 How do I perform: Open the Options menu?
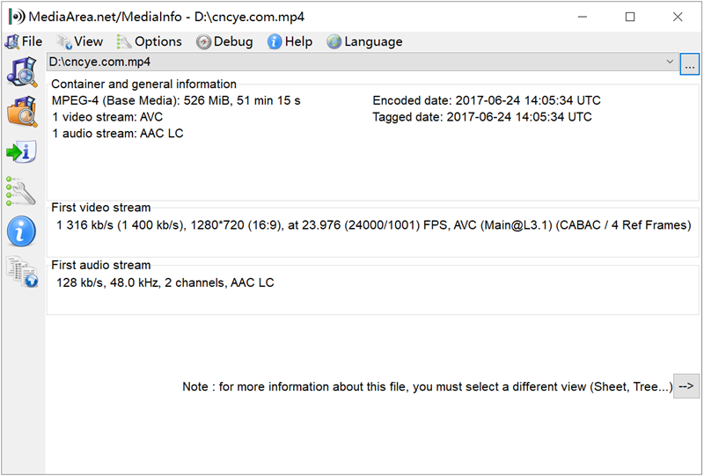point(149,41)
